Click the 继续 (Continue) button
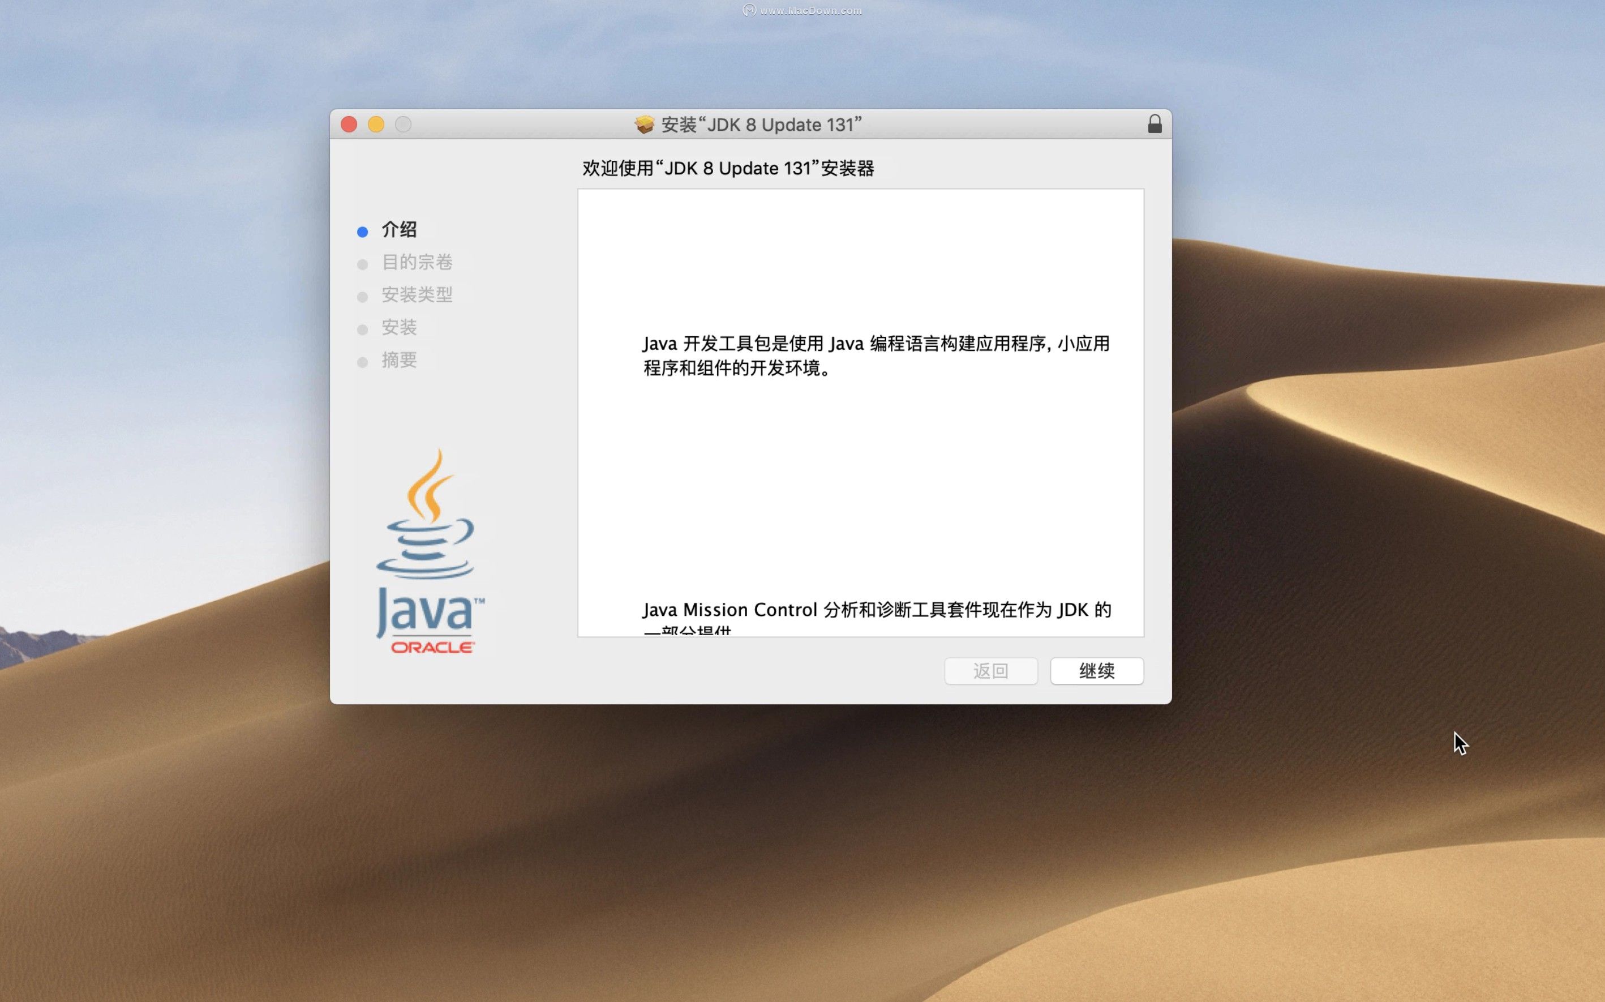Screen dimensions: 1605x1002 click(x=1096, y=671)
